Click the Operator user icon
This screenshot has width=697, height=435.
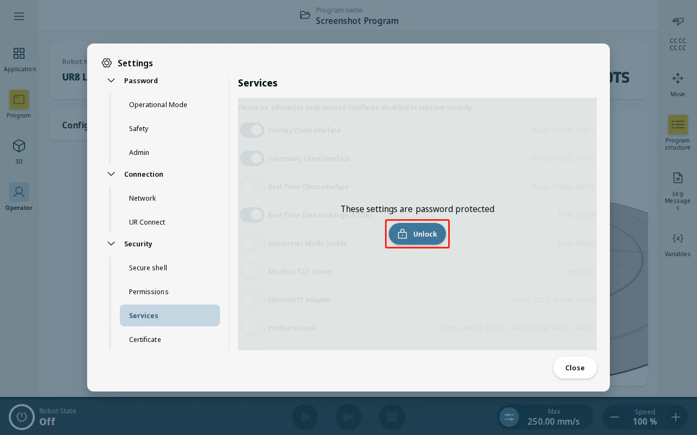tap(19, 192)
